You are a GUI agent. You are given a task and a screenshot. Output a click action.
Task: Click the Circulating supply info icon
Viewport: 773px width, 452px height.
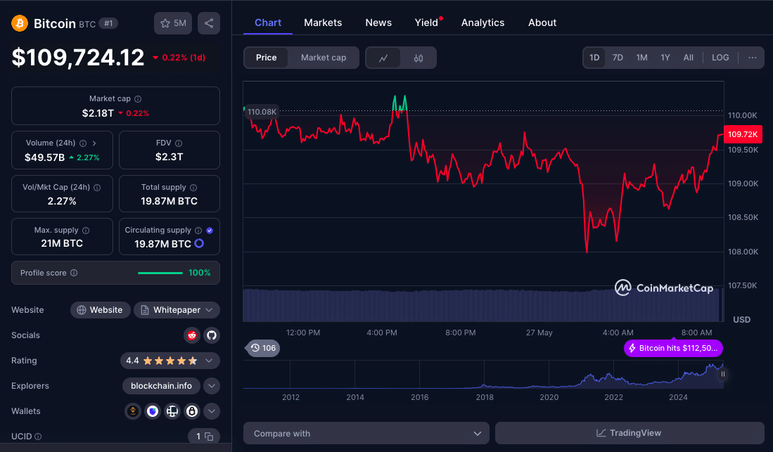coord(198,231)
